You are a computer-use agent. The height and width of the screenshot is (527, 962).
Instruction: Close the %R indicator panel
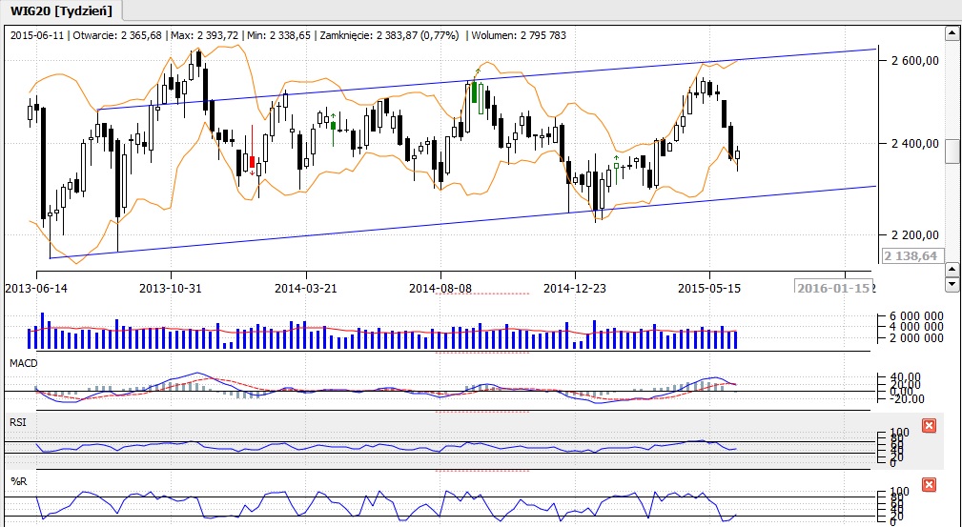coord(930,485)
